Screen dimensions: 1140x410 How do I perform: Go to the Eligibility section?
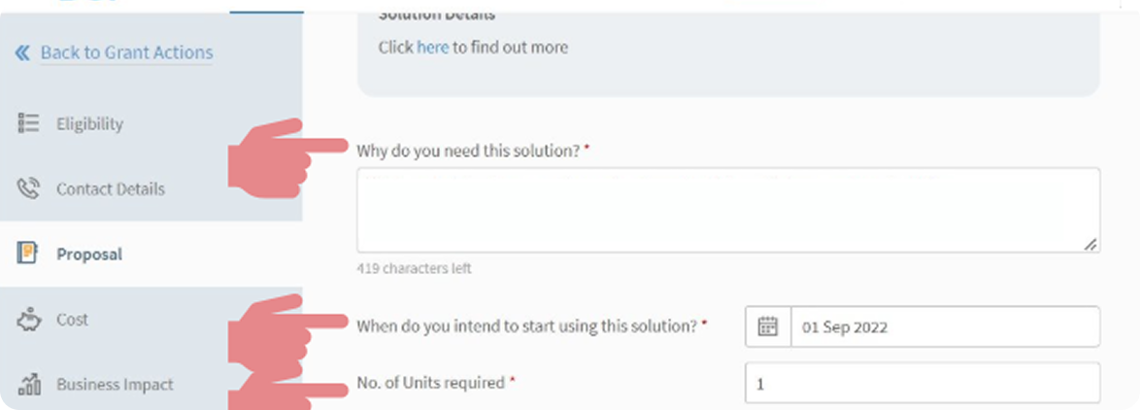pos(89,123)
